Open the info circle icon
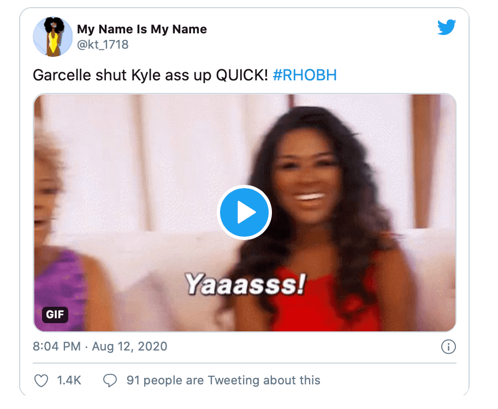Screen dimensions: 498x409 pos(448,347)
